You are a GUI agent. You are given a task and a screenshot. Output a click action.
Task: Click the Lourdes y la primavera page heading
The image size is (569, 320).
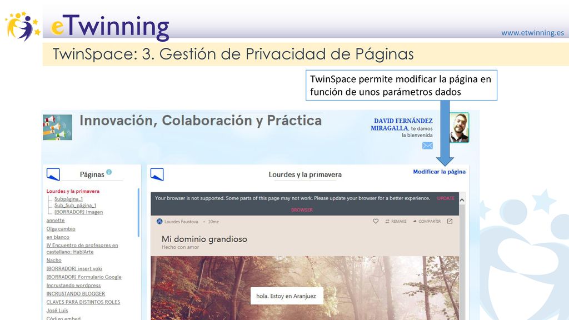point(305,174)
